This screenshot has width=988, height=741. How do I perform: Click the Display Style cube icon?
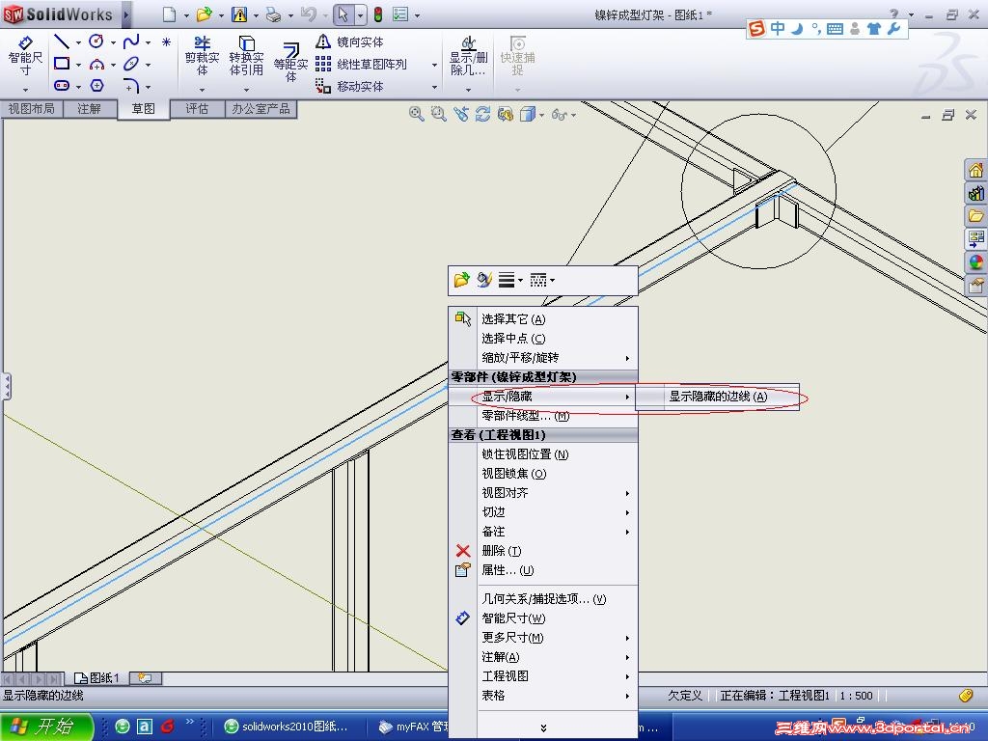pos(528,114)
